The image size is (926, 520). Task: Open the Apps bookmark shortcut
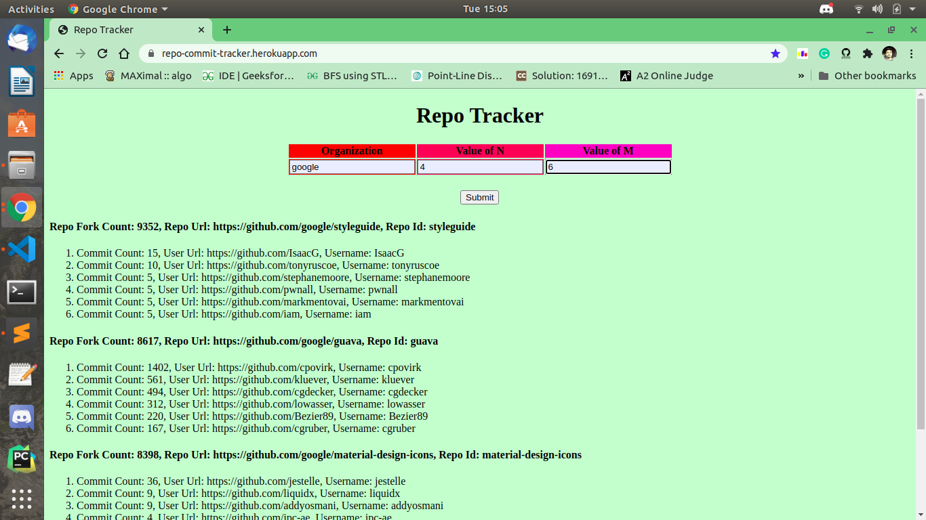pyautogui.click(x=74, y=76)
